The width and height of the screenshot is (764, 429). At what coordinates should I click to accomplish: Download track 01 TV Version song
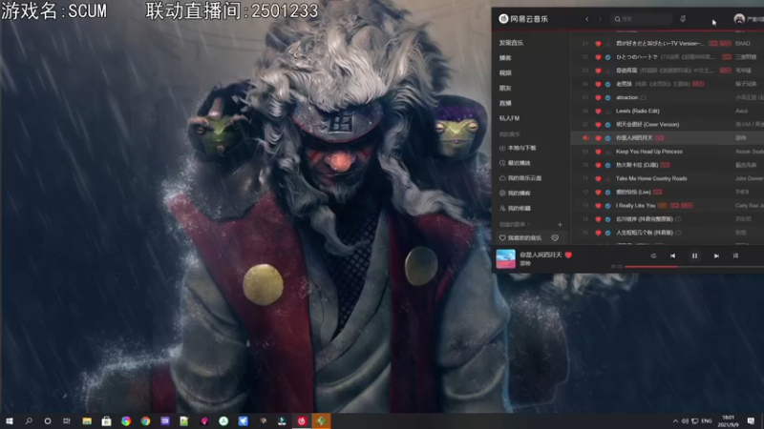pos(608,43)
